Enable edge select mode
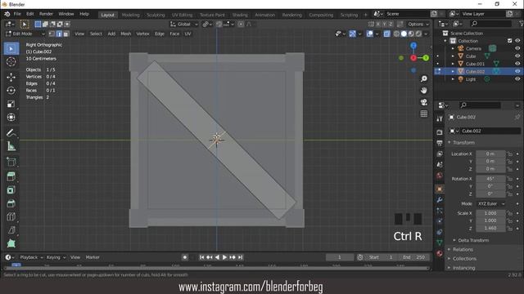This screenshot has width=524, height=294. pyautogui.click(x=59, y=33)
